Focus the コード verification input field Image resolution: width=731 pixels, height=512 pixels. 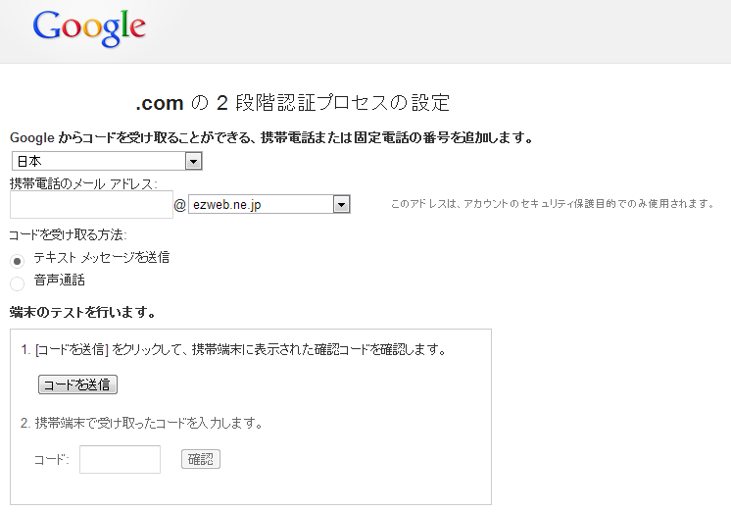click(x=120, y=459)
